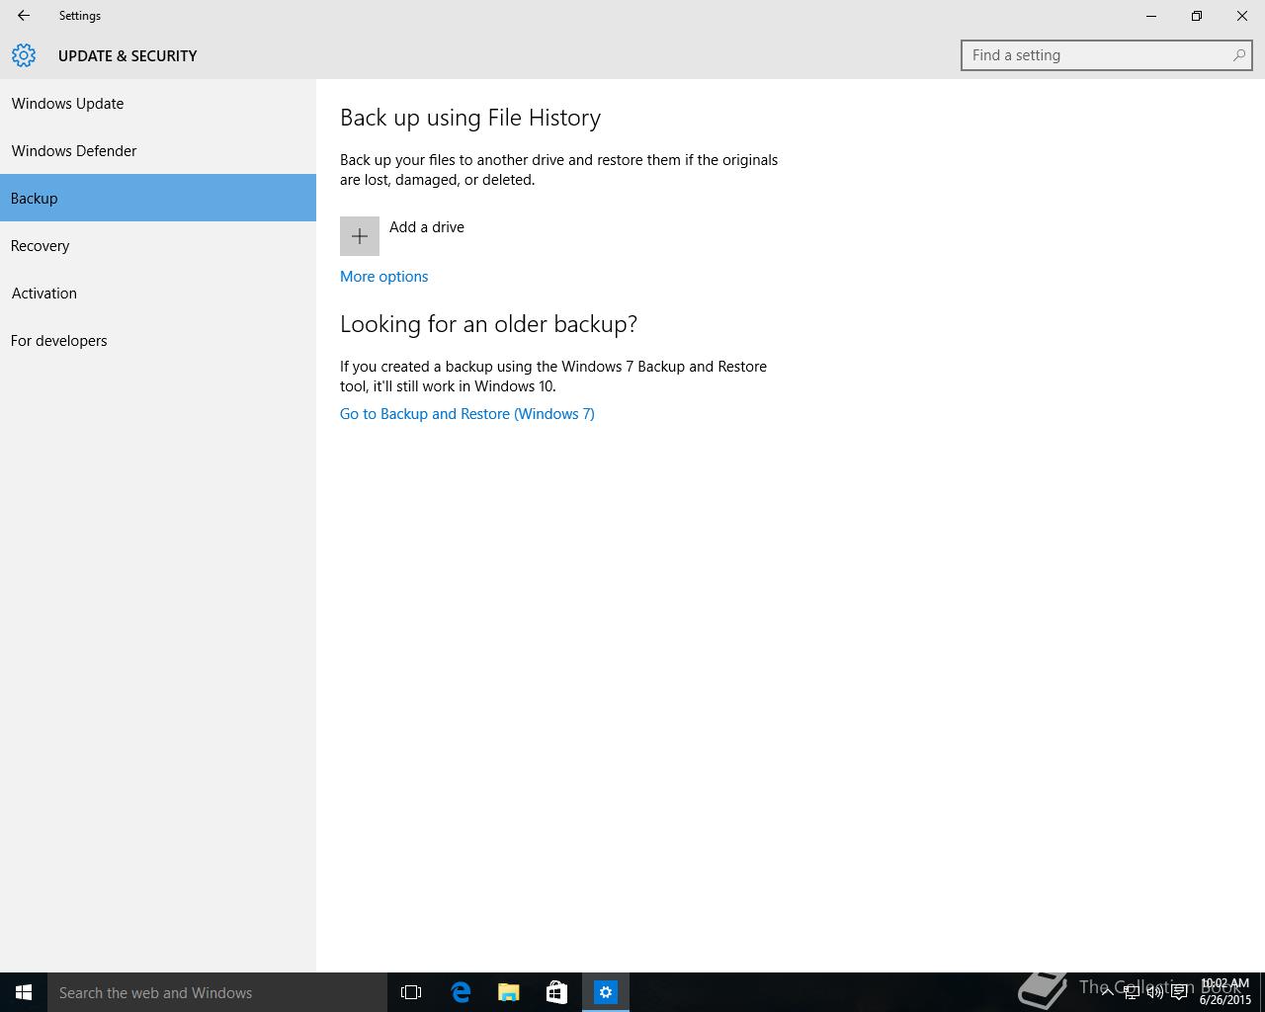The height and width of the screenshot is (1012, 1265).
Task: Go back with the arrow in Settings title bar
Action: [x=24, y=16]
